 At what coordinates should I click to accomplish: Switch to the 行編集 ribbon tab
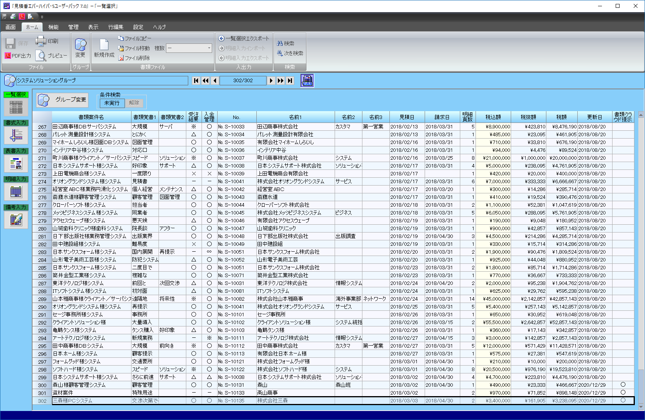(116, 27)
